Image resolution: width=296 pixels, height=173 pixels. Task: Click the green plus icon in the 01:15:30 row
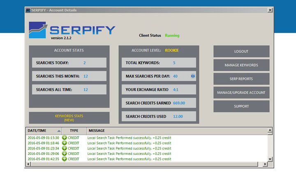pos(65,138)
